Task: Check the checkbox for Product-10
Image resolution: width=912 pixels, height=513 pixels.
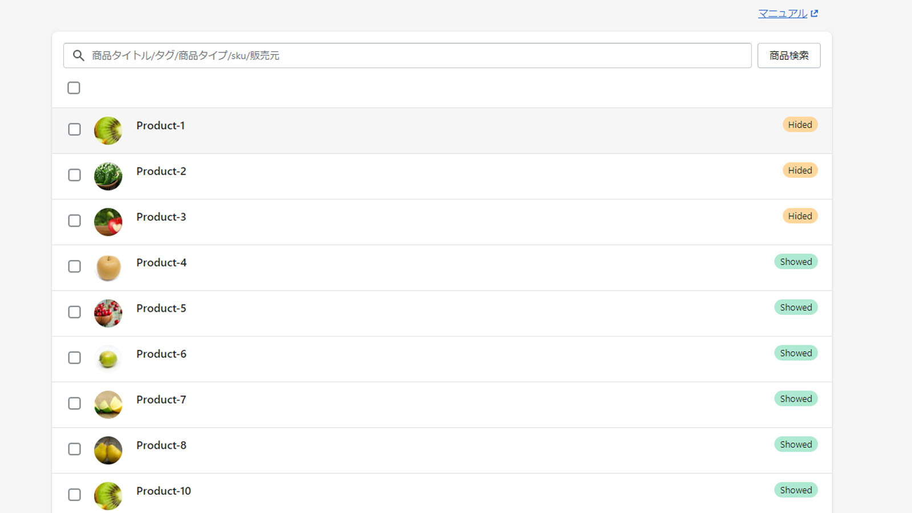Action: pyautogui.click(x=74, y=495)
